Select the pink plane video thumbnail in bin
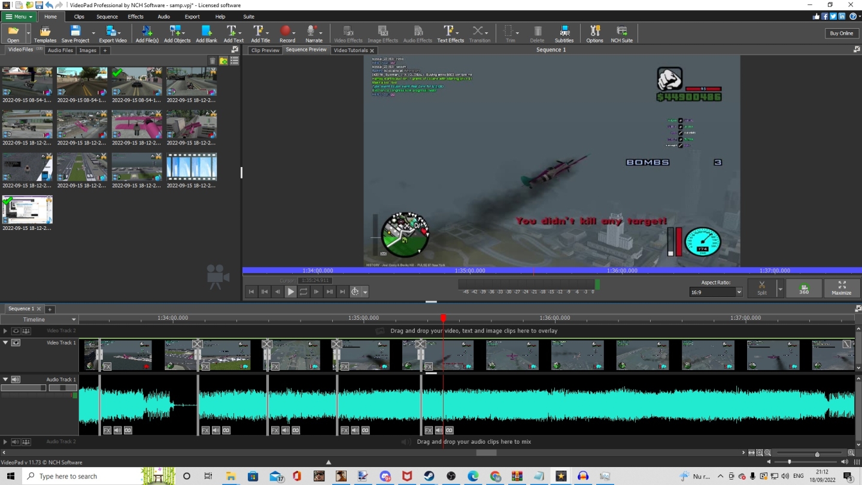This screenshot has width=862, height=485. (136, 124)
